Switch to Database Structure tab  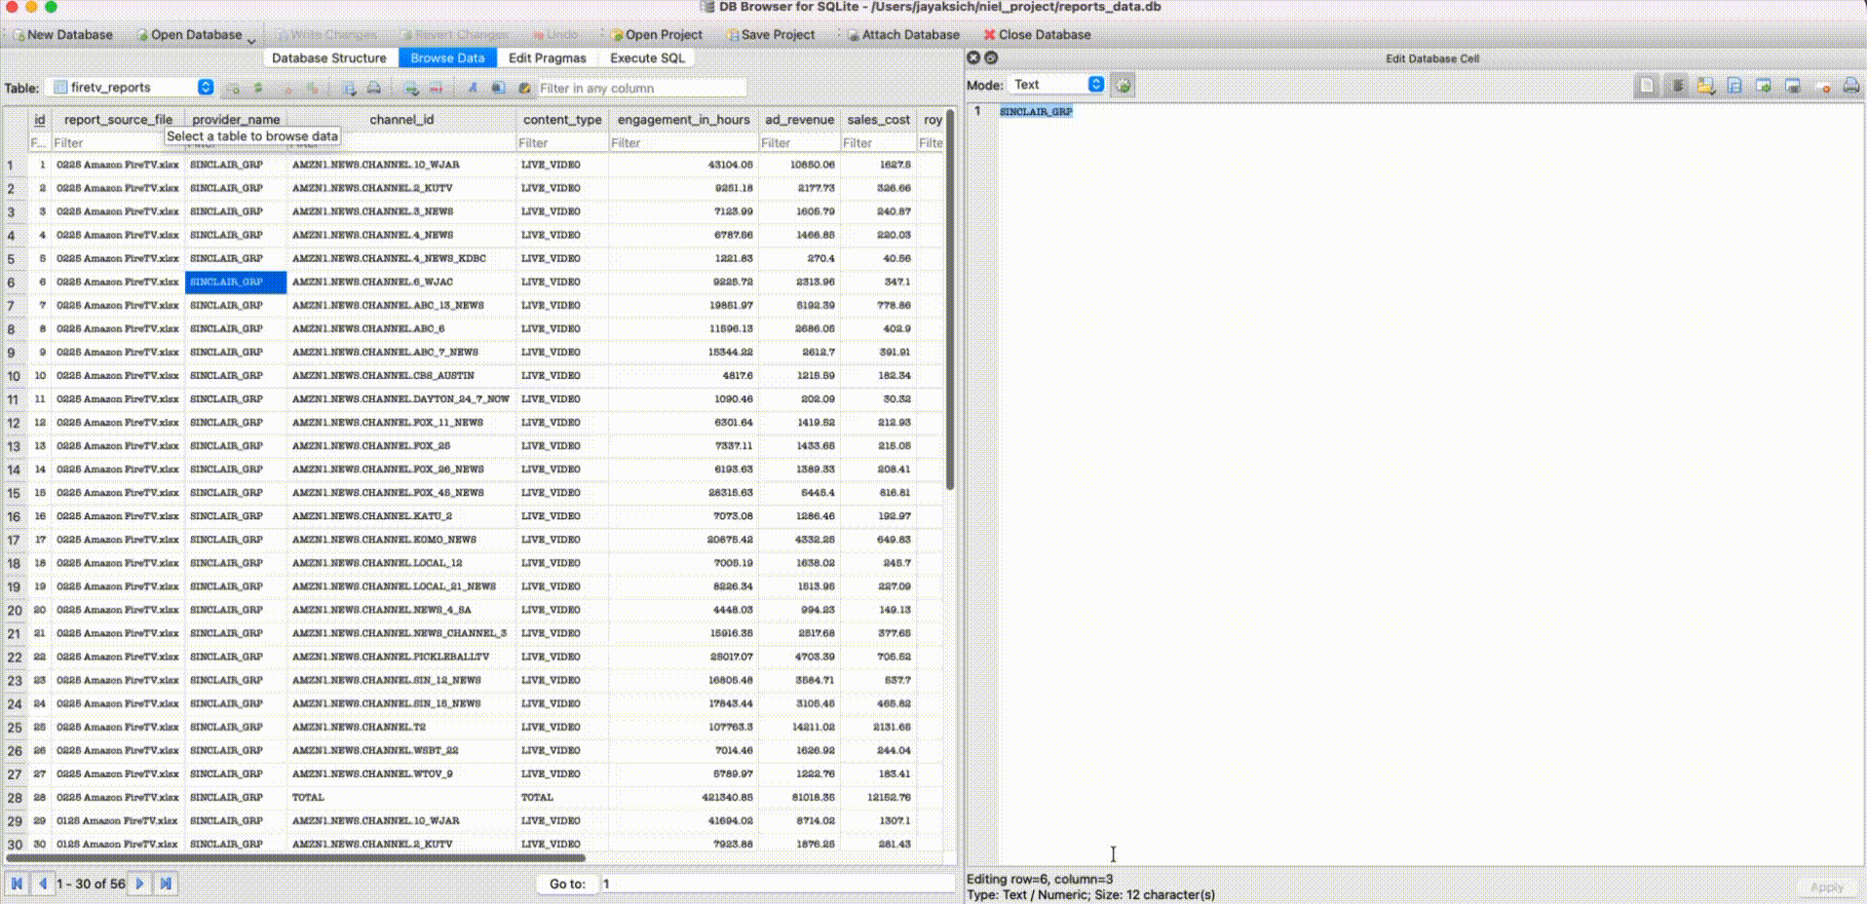[x=328, y=58]
